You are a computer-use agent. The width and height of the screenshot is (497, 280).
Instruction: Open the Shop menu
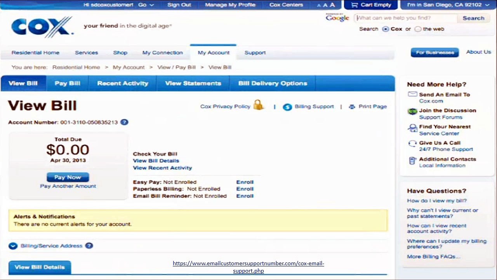pyautogui.click(x=120, y=52)
